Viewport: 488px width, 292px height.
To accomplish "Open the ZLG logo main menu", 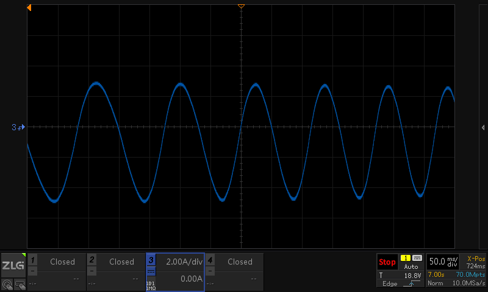I will click(13, 265).
